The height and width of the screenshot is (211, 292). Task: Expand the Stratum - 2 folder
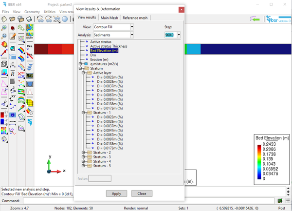tap(84, 153)
